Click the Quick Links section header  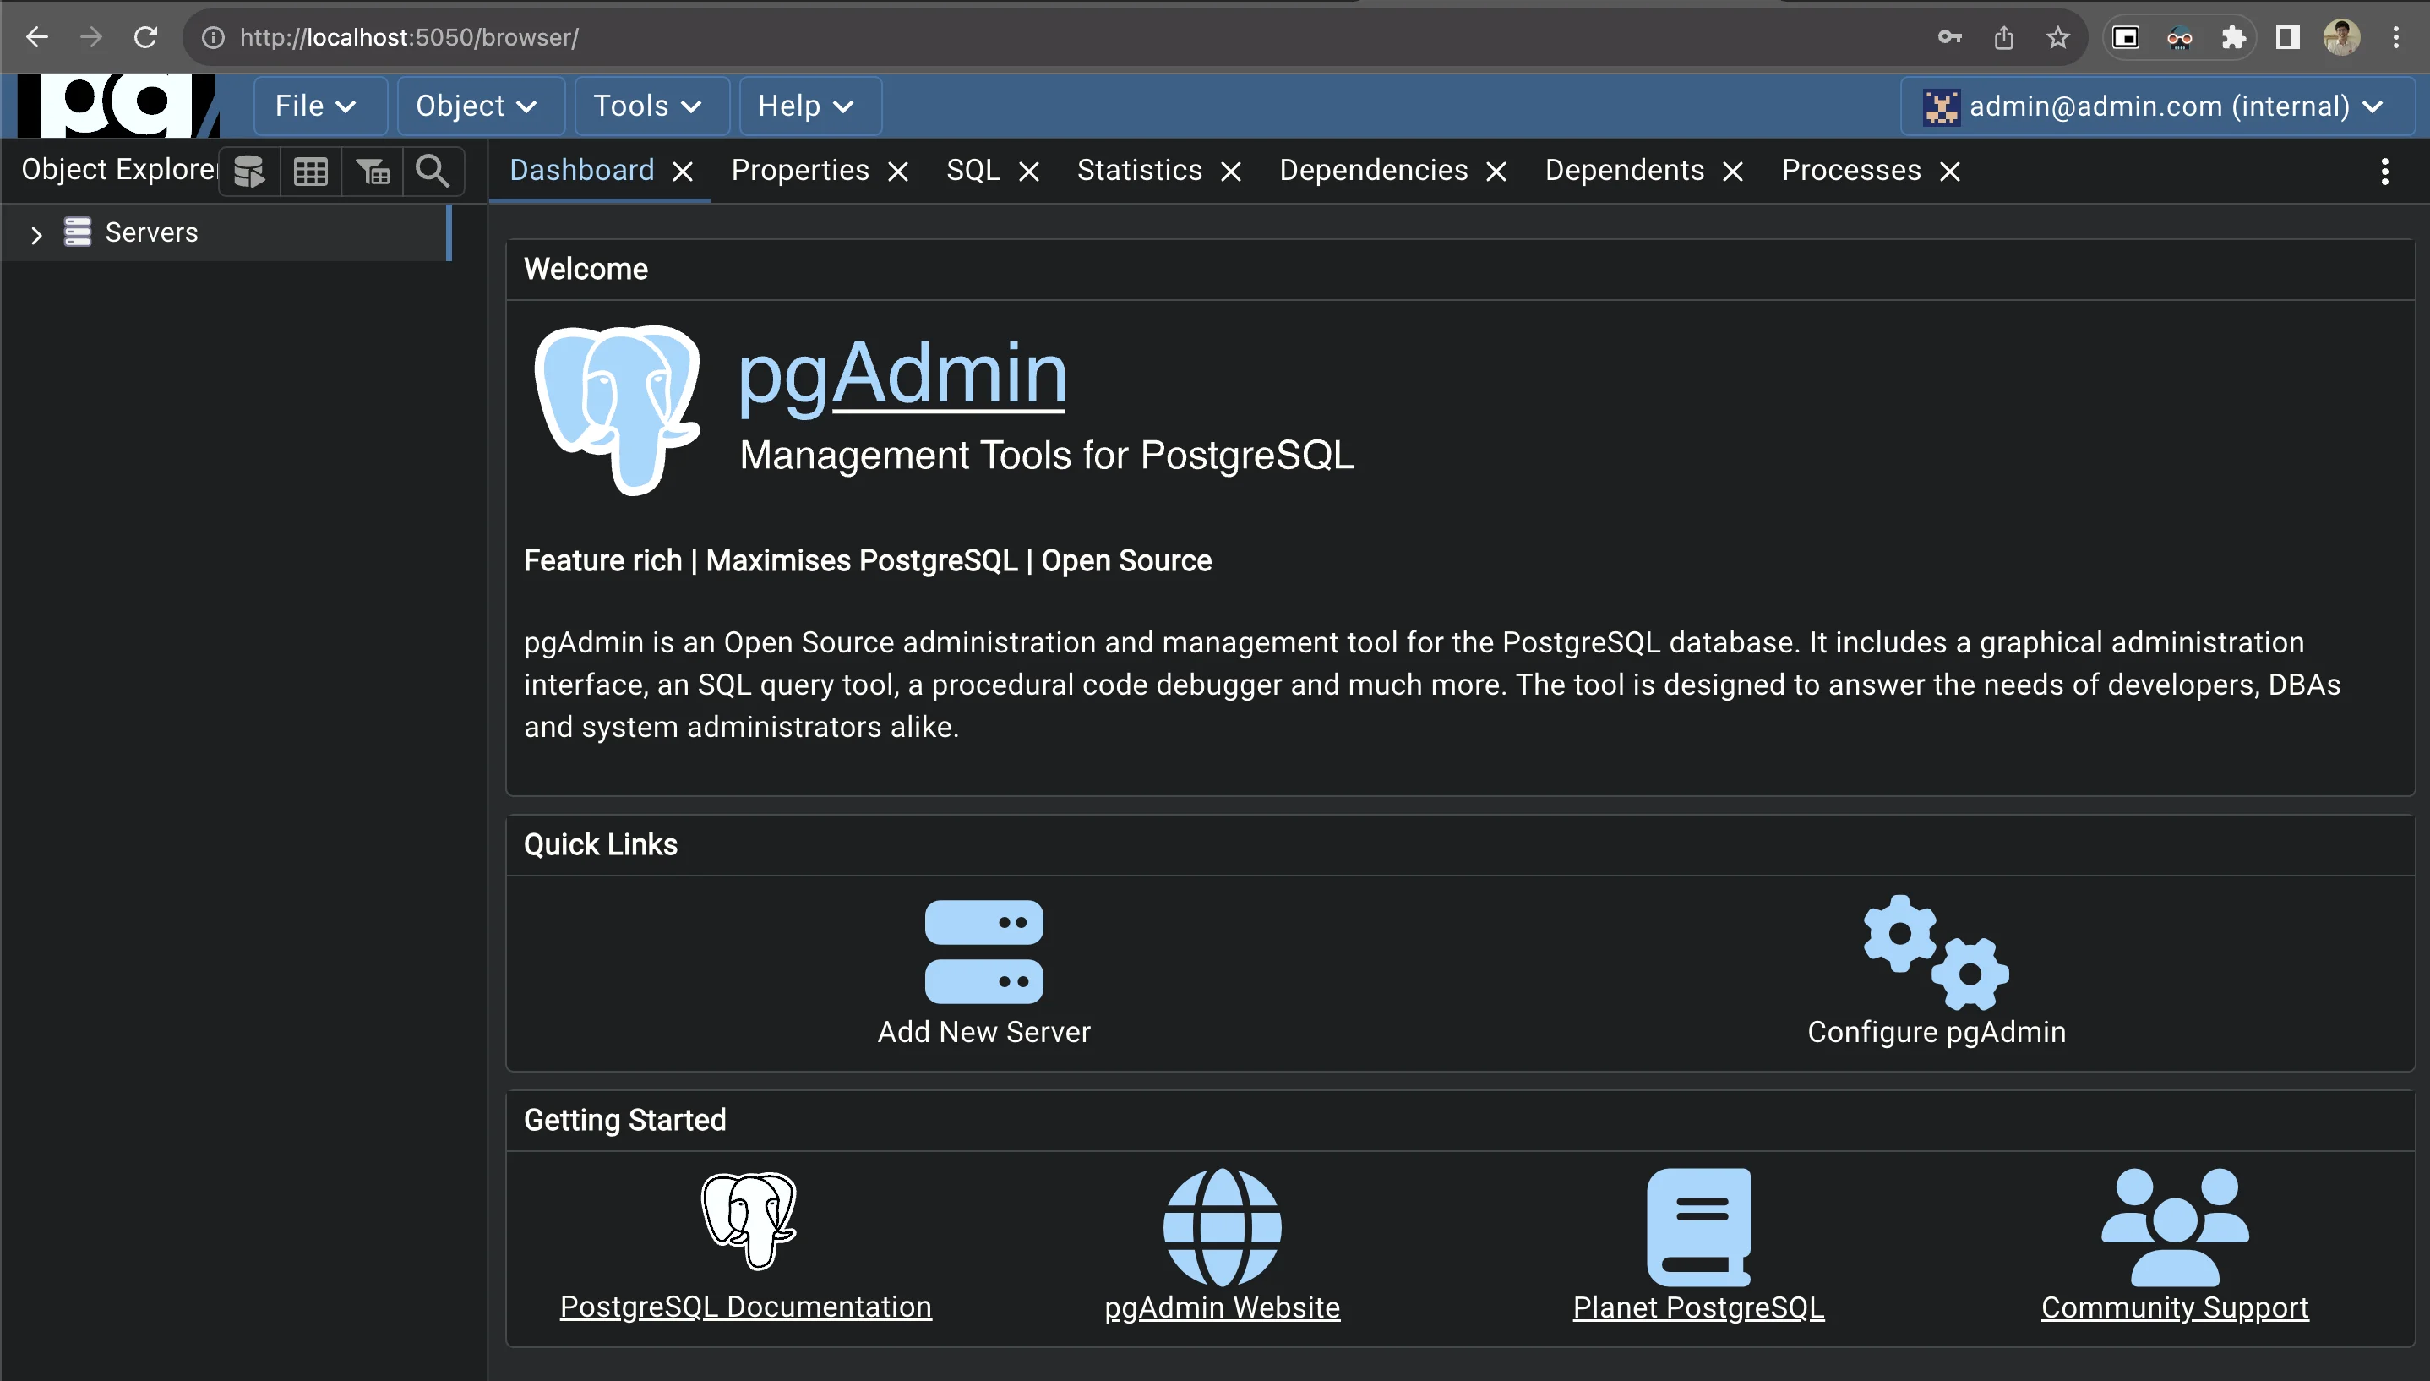pyautogui.click(x=600, y=844)
